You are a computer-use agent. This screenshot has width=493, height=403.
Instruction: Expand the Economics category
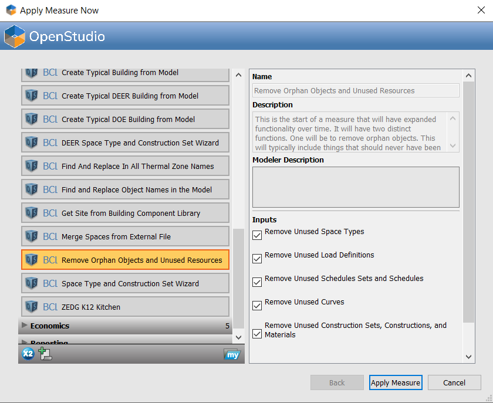[25, 326]
